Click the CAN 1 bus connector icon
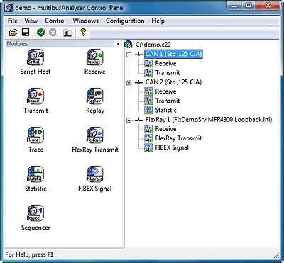 coord(139,55)
